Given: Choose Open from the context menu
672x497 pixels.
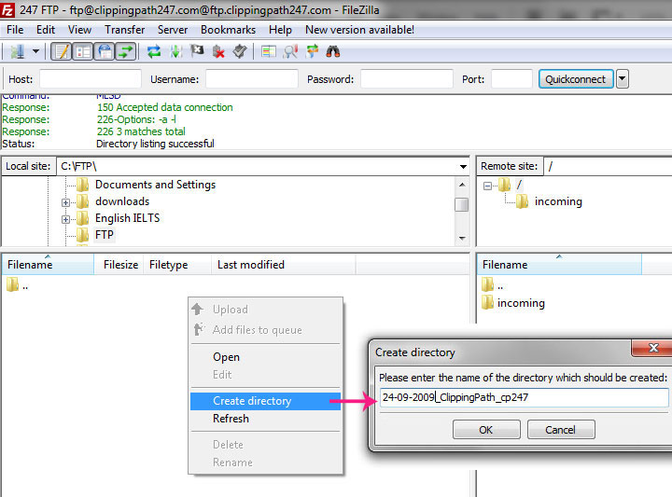Looking at the screenshot, I should pyautogui.click(x=265, y=357).
